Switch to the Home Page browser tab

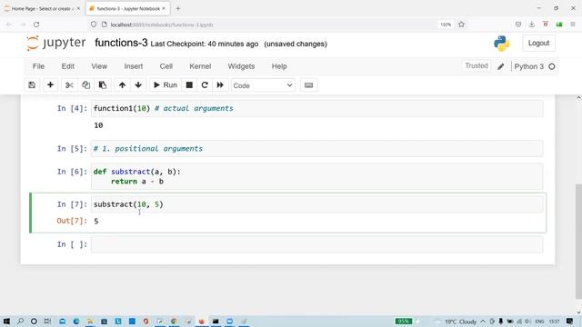pos(42,8)
